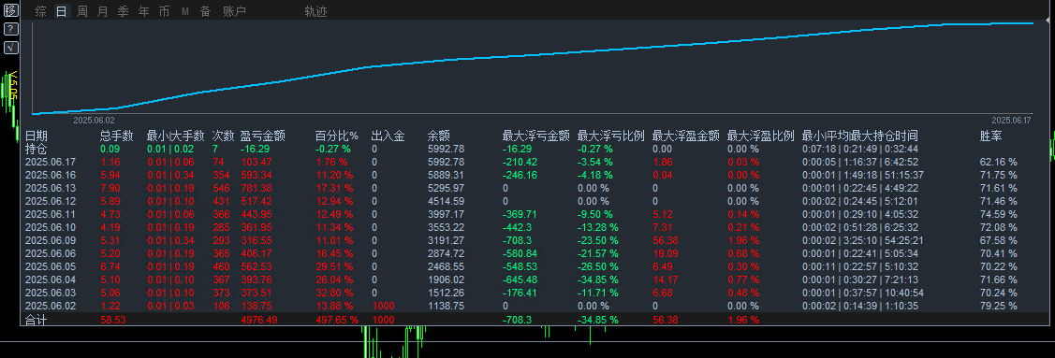Select the 2025.06.03 row date

pos(51,293)
